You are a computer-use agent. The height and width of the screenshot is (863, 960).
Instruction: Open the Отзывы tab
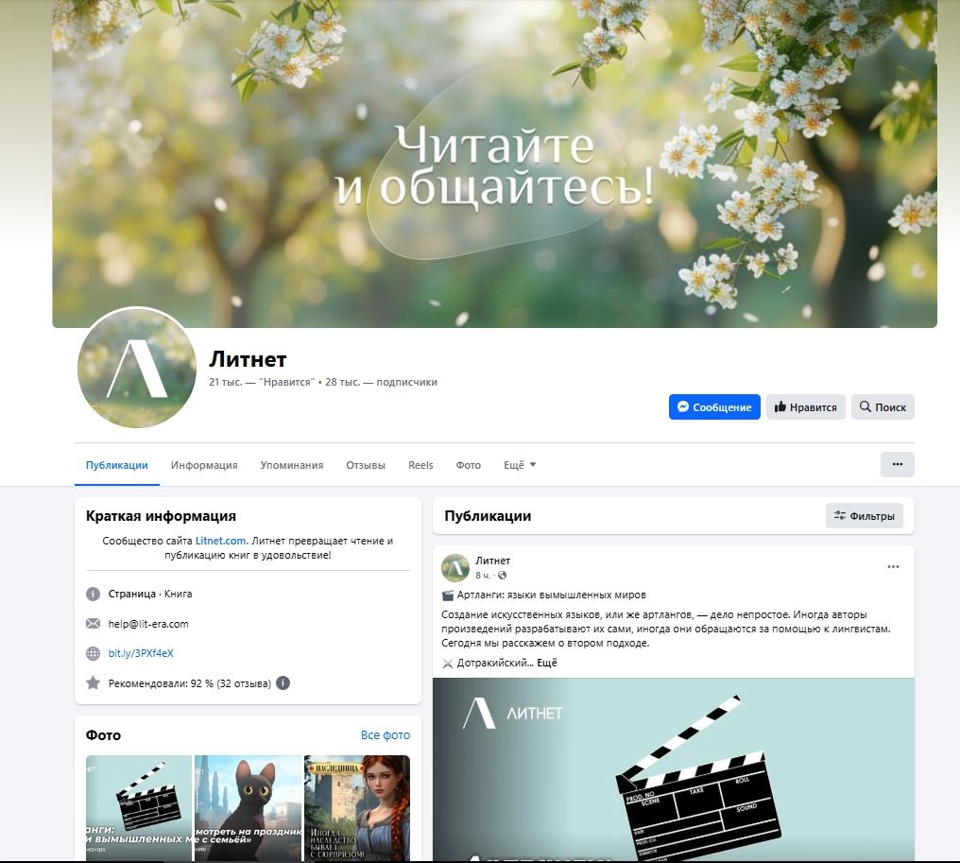click(366, 465)
